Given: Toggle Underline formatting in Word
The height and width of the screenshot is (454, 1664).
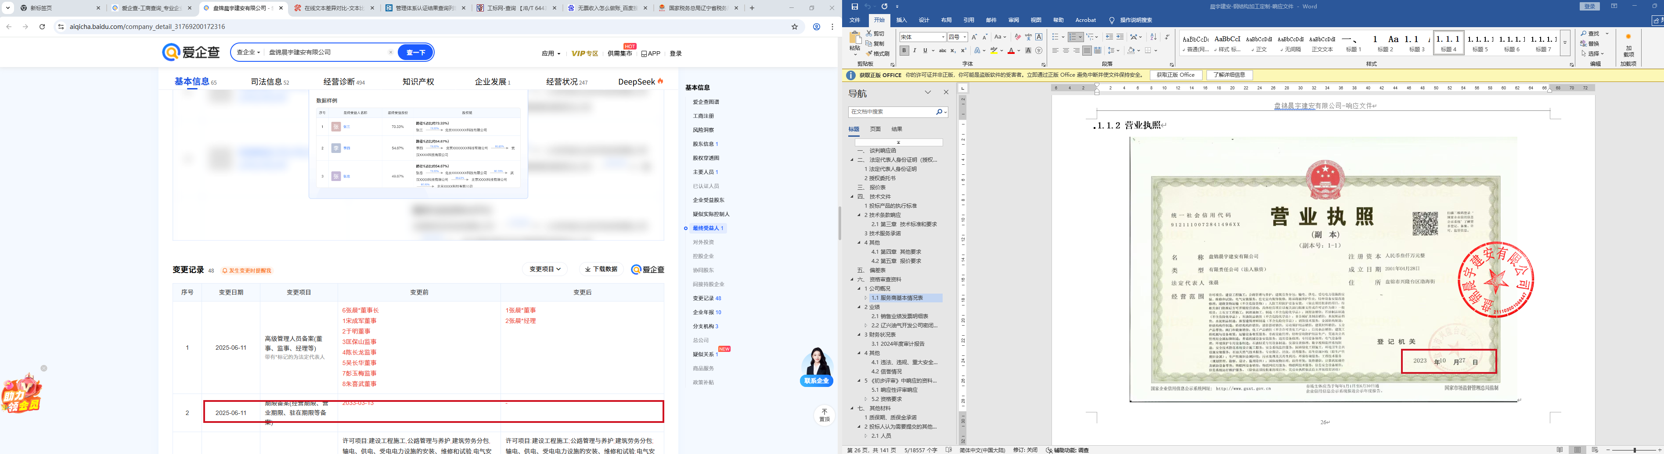Looking at the screenshot, I should (x=925, y=50).
